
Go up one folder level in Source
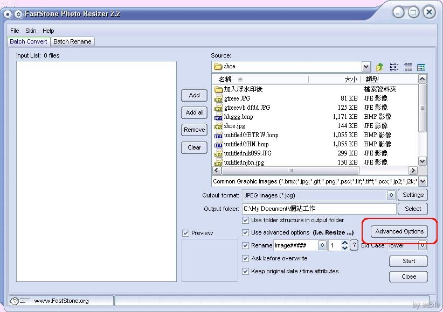click(x=379, y=67)
